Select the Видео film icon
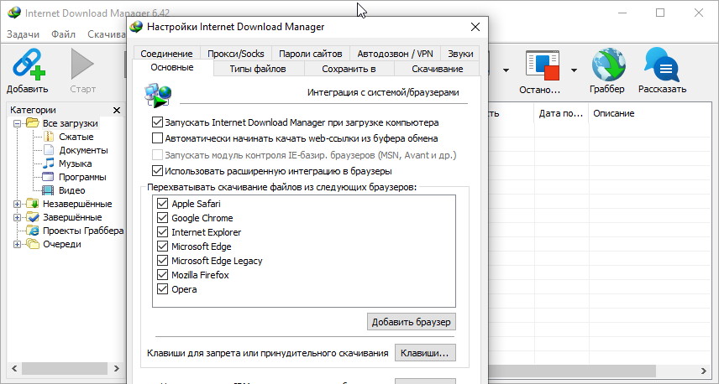Viewport: 719px width, 384px height. click(x=48, y=190)
